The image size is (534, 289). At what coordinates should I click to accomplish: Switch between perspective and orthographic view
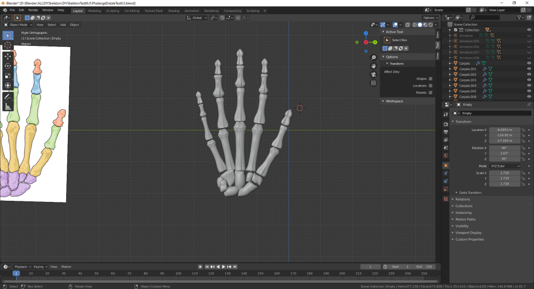coord(374,83)
